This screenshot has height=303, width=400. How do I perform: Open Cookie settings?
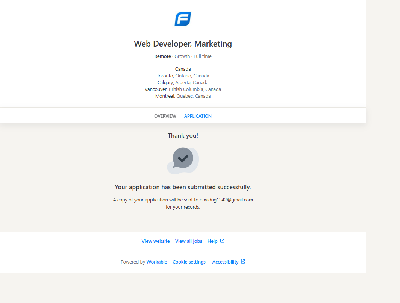(x=189, y=262)
